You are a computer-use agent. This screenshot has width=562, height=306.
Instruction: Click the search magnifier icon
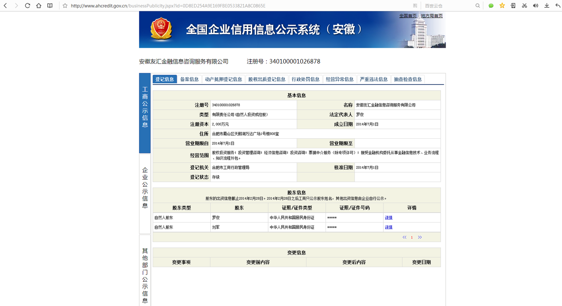pyautogui.click(x=478, y=6)
